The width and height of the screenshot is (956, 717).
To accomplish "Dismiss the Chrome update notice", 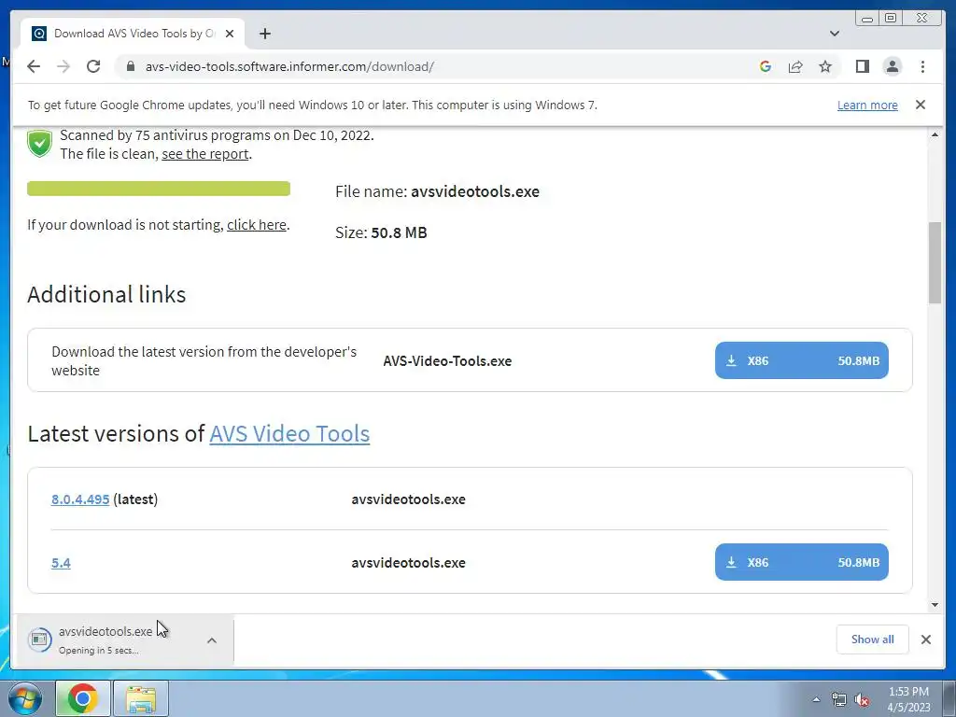I will (x=920, y=105).
